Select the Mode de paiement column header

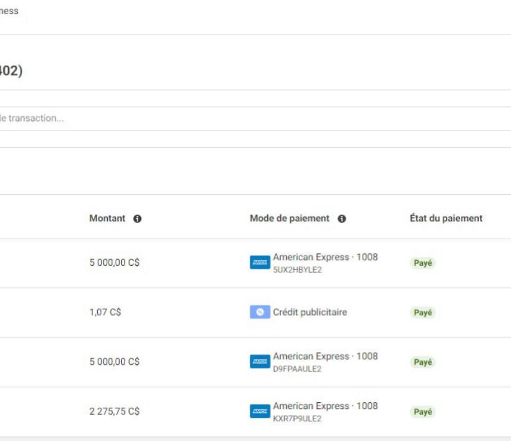[289, 219]
